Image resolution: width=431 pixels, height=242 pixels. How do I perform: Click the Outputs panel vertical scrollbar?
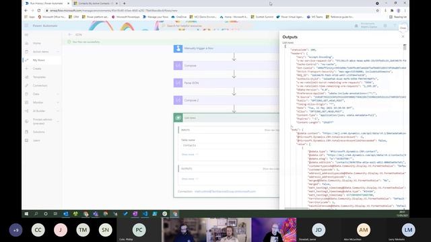coord(405,47)
